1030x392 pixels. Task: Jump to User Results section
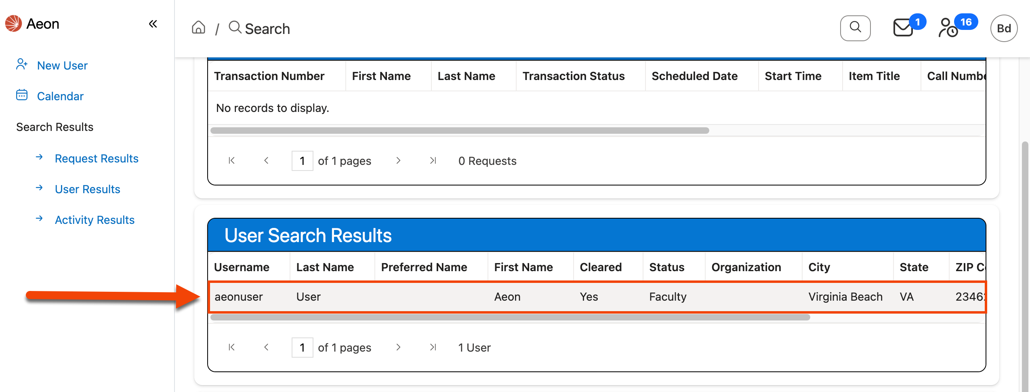pyautogui.click(x=87, y=189)
